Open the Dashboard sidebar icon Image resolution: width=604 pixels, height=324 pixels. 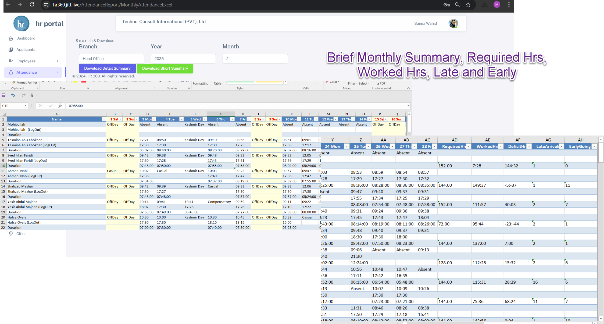click(11, 38)
